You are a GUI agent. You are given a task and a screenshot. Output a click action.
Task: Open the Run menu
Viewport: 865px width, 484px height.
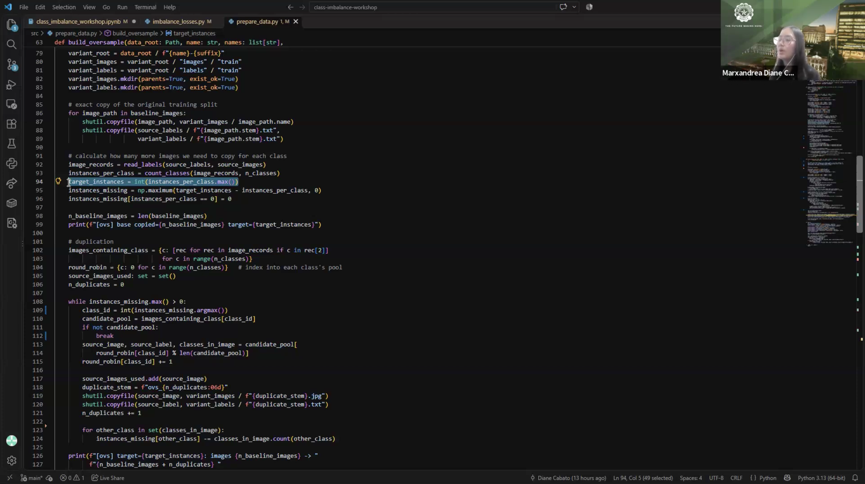click(x=122, y=7)
